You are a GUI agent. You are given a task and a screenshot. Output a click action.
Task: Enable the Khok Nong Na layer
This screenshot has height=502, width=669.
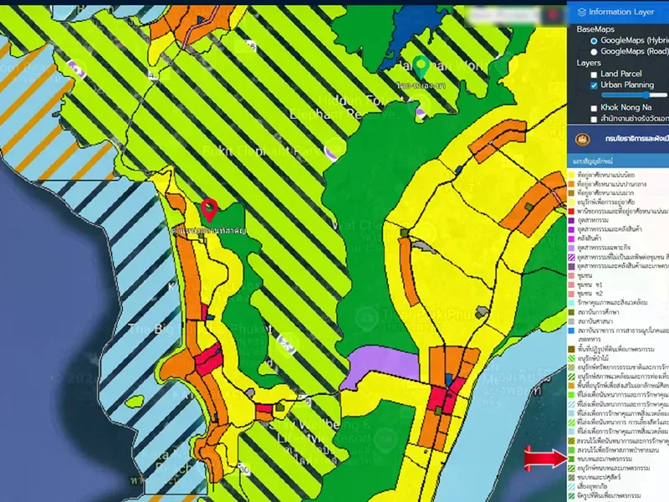coord(593,108)
